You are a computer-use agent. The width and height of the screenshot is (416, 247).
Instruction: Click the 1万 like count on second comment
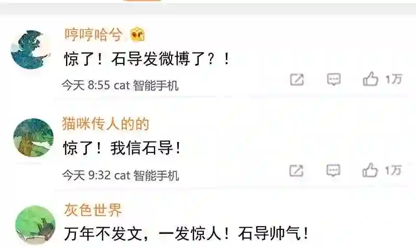point(393,170)
